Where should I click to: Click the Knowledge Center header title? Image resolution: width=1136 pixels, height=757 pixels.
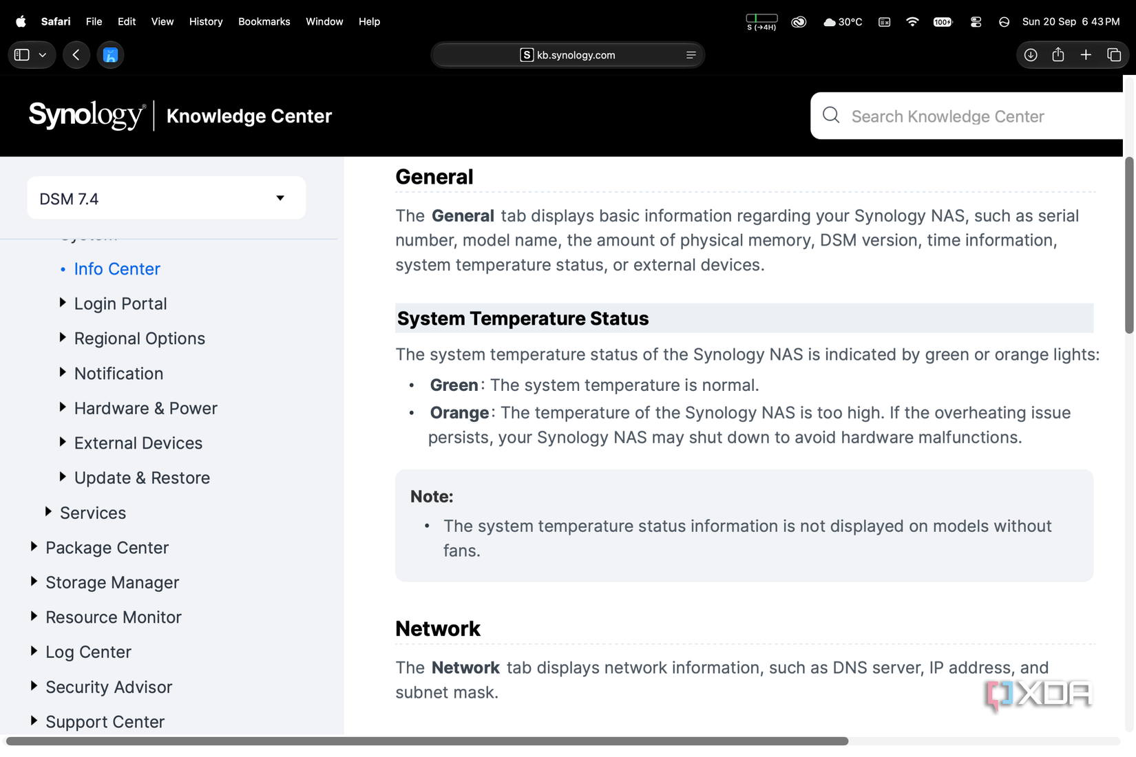pyautogui.click(x=249, y=116)
